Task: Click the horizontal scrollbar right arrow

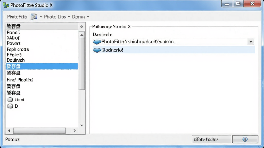Action: (x=75, y=131)
